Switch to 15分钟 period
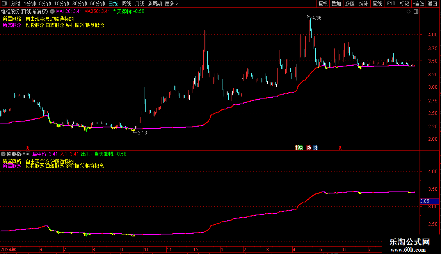The image size is (441, 254). (x=62, y=4)
